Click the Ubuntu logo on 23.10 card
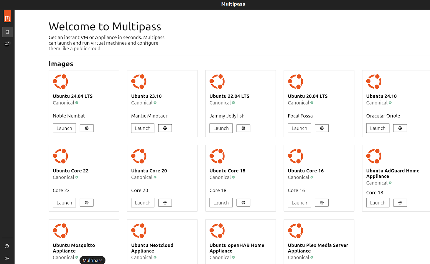The height and width of the screenshot is (264, 430). tap(139, 82)
